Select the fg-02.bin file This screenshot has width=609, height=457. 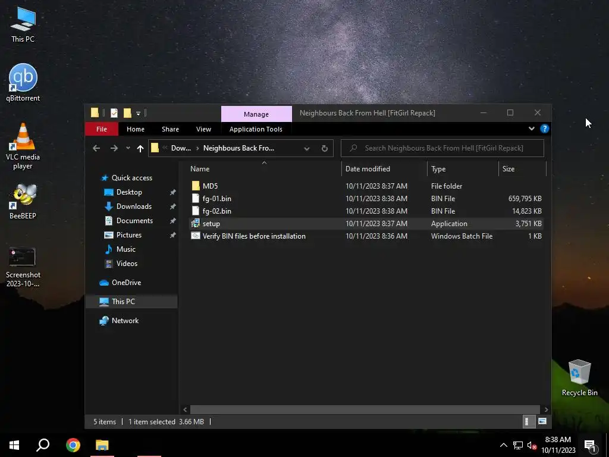[365, 211]
